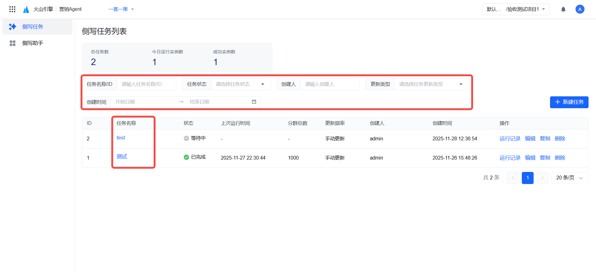Screen dimensions: 596x272
Task: Select 侧写任务 in the sidebar
Action: (x=33, y=27)
